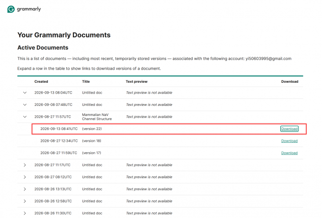Viewport: 322px width, 218px height.
Task: Click the Text preview column header
Action: tap(136, 82)
